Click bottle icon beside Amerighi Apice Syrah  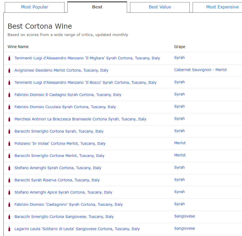9,192
